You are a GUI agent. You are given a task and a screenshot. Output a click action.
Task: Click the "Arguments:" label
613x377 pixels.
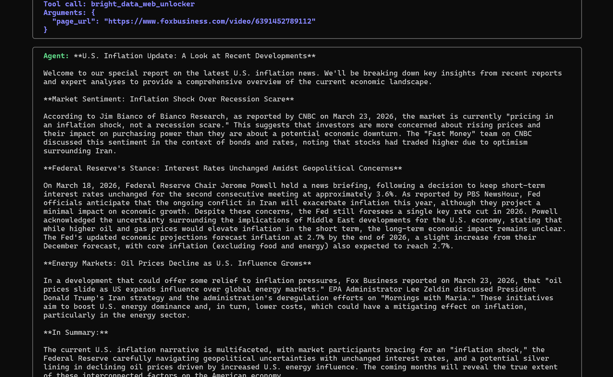click(65, 12)
